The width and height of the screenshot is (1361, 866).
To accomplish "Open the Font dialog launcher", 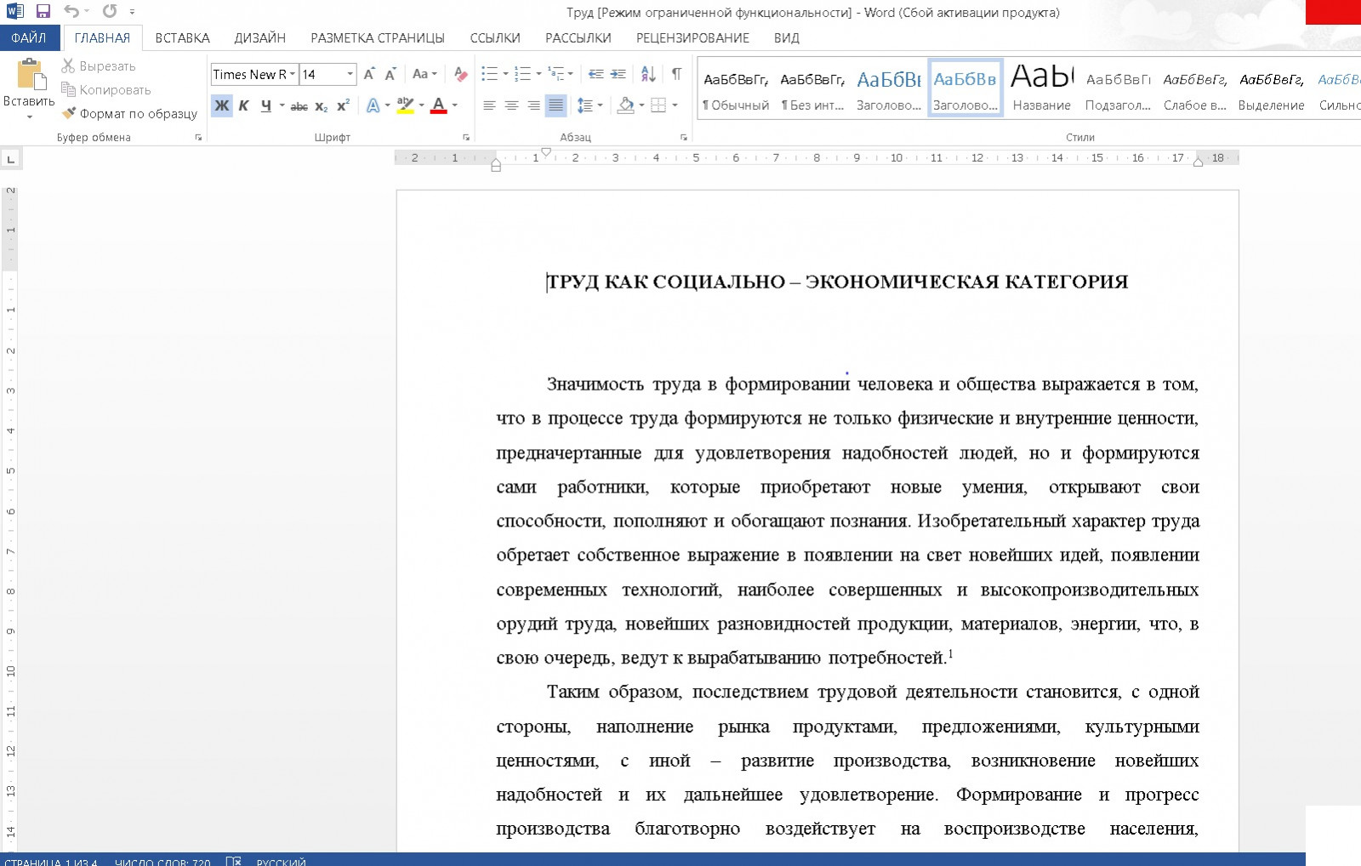I will pos(466,137).
